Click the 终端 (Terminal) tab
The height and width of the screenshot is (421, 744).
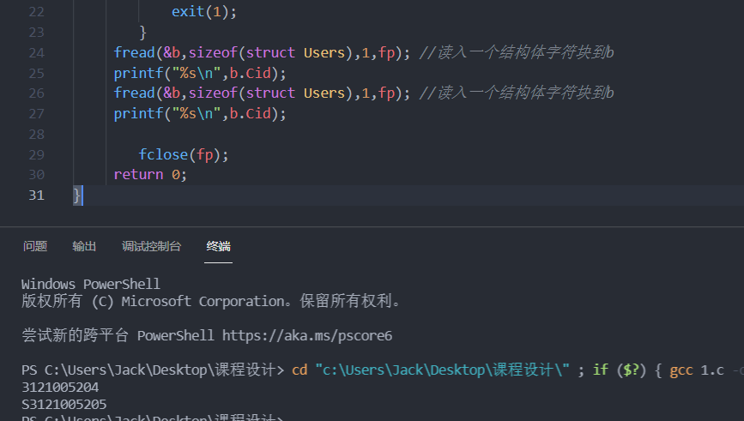(x=218, y=247)
